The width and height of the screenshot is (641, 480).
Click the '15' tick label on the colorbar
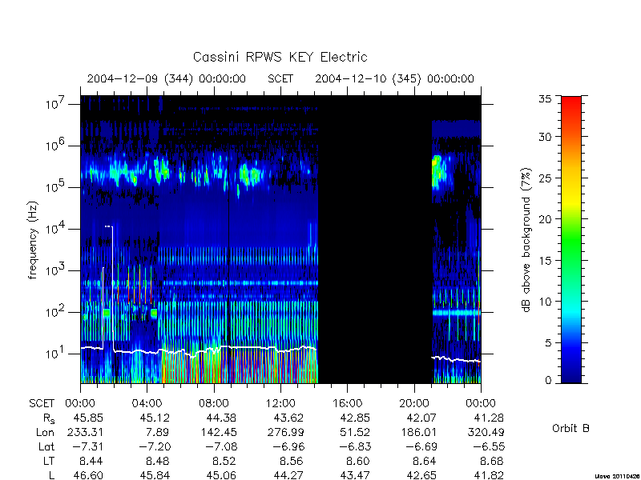[x=545, y=260]
